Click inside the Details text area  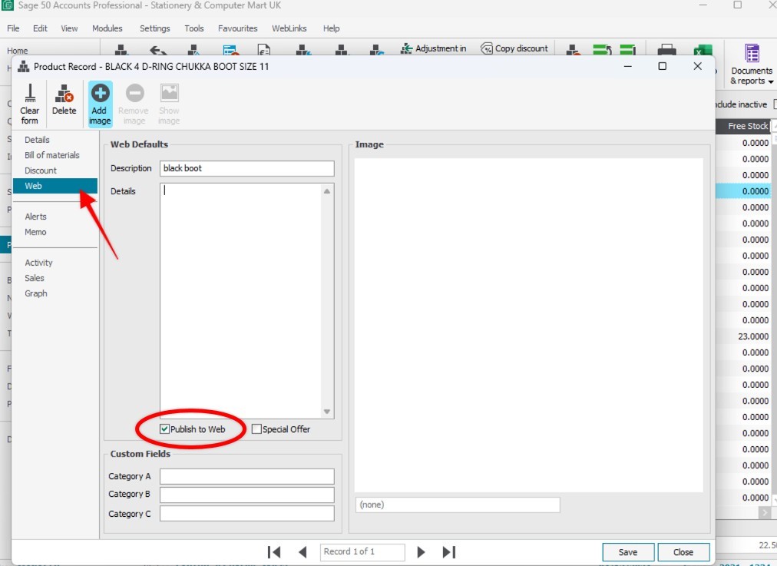tap(241, 301)
